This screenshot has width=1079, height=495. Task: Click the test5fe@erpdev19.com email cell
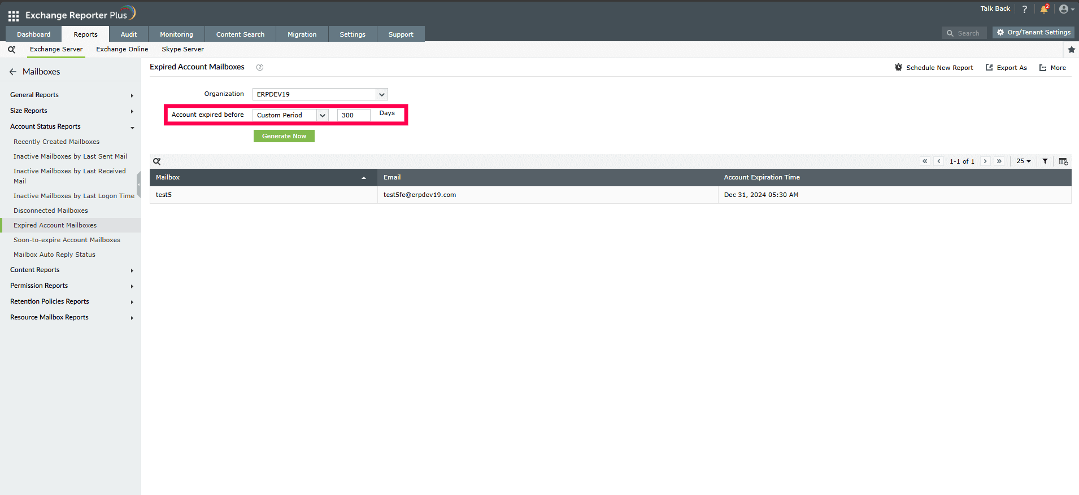[547, 195]
